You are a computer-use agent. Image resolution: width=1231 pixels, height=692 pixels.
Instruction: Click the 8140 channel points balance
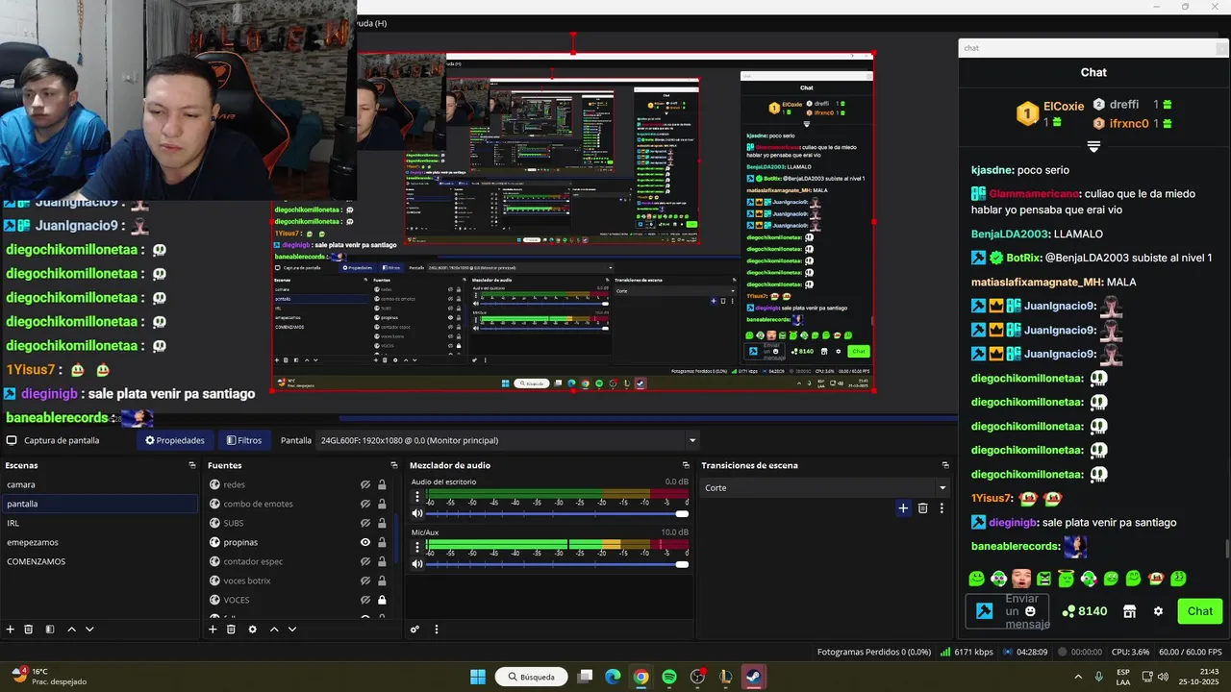[x=1085, y=611]
